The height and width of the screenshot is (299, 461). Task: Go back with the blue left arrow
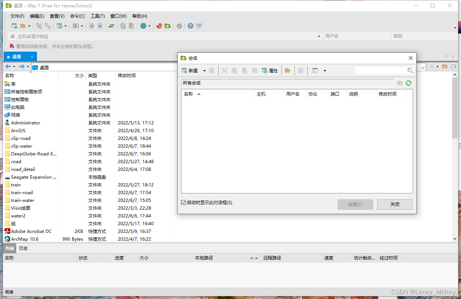pos(8,66)
